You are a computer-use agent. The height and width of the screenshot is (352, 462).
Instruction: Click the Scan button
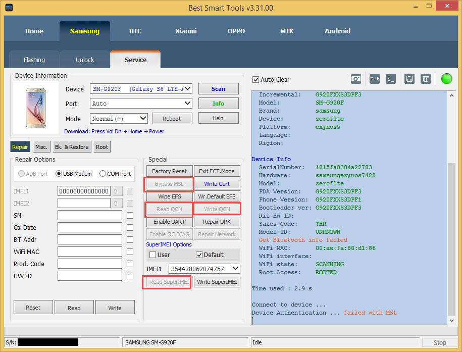coord(218,89)
